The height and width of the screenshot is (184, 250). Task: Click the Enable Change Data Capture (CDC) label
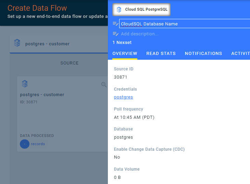[149, 149]
